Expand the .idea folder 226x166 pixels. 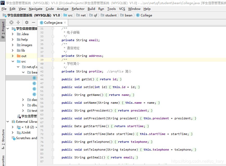[13, 34]
